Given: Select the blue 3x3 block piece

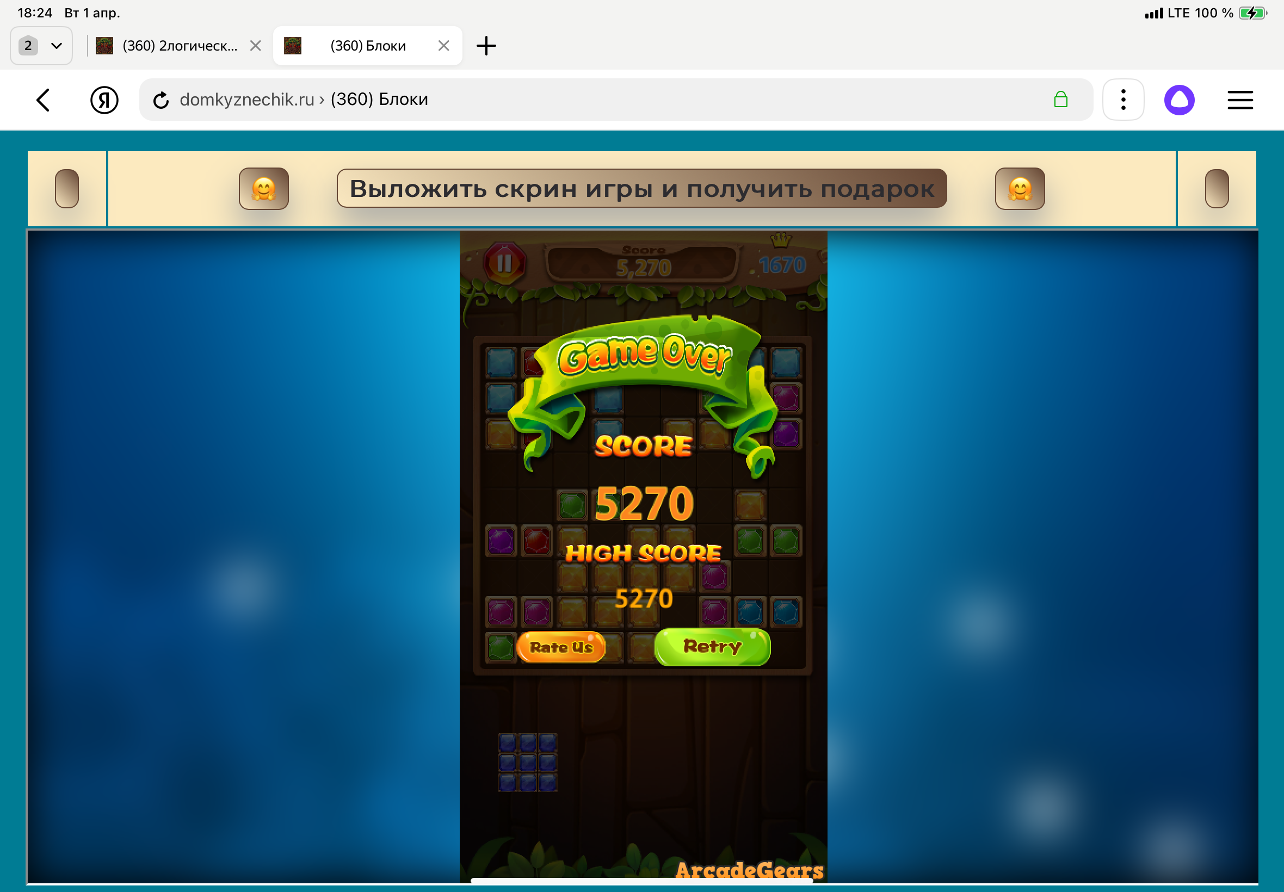Looking at the screenshot, I should click(527, 763).
